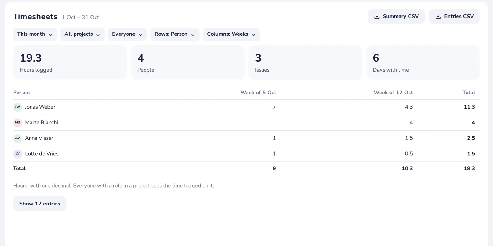This screenshot has width=493, height=246.
Task: Click the Issues summary card
Action: (305, 62)
